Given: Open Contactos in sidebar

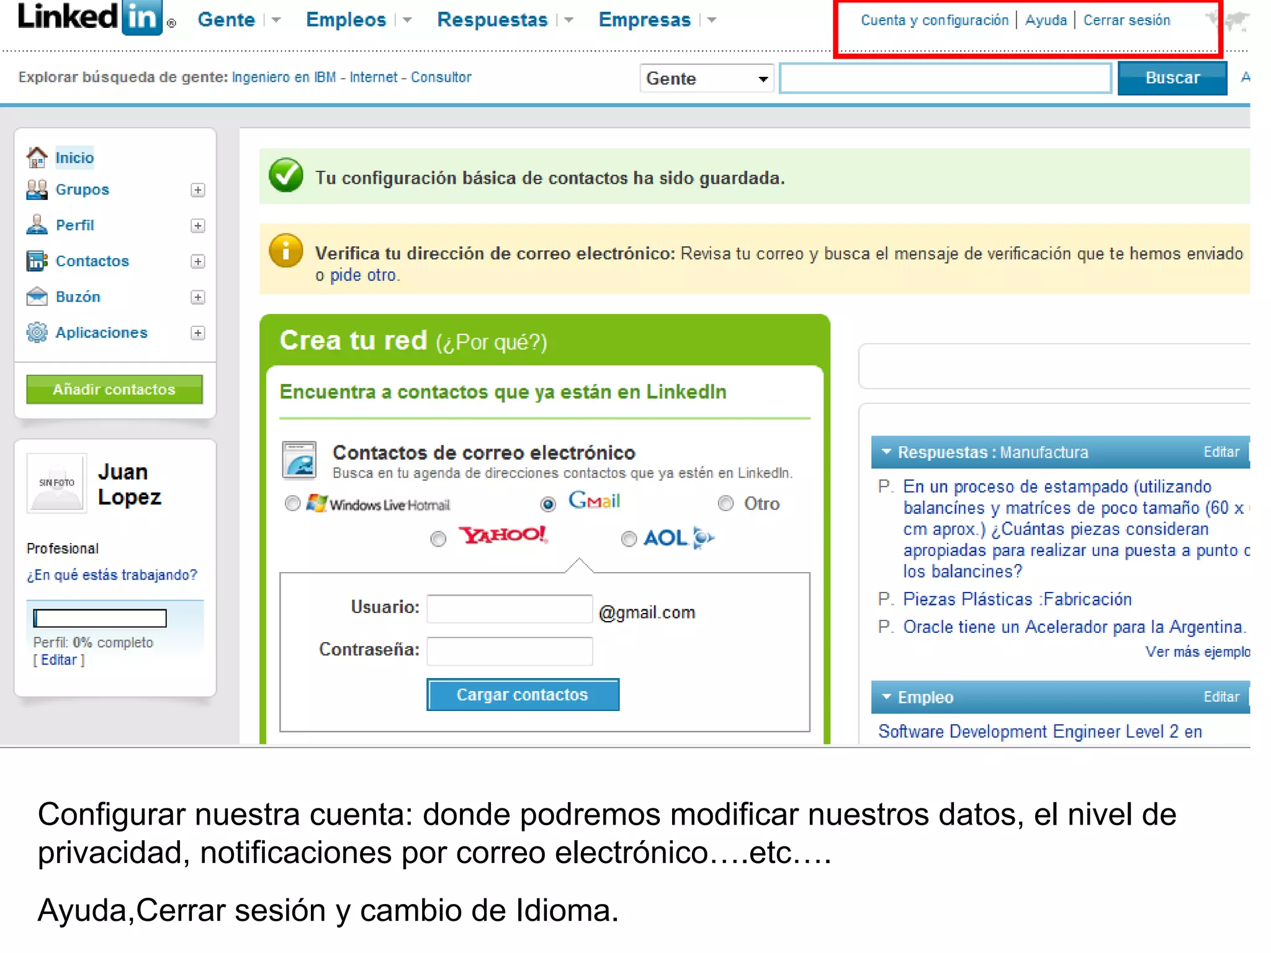Looking at the screenshot, I should pos(92,261).
